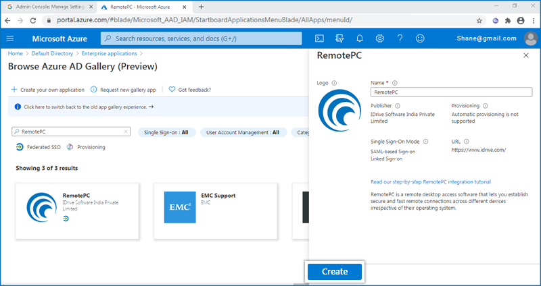The width and height of the screenshot is (541, 286).
Task: Toggle the Provisioning filter
Action: pyautogui.click(x=86, y=147)
